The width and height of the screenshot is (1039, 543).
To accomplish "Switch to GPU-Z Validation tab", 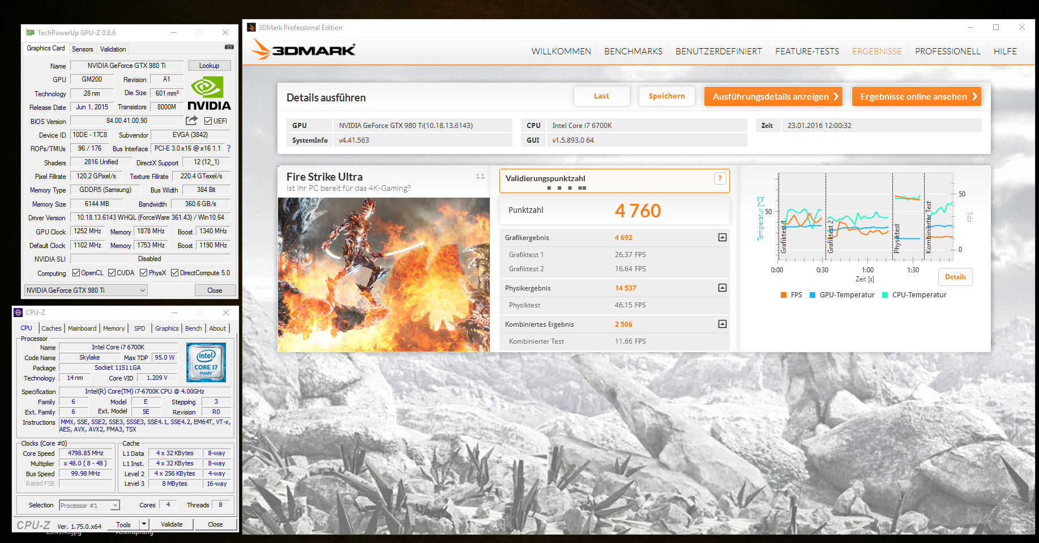I will [113, 49].
